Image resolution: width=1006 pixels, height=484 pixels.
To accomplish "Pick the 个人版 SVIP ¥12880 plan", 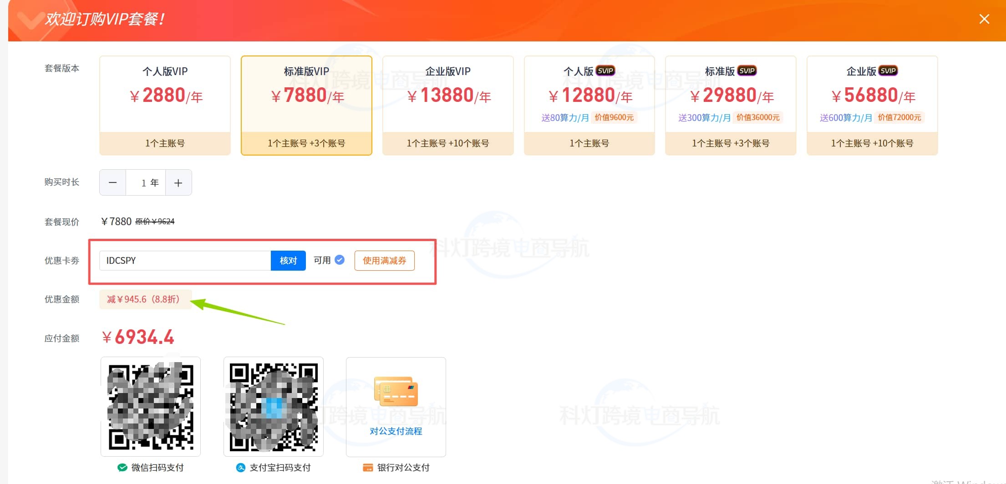I will pos(589,106).
